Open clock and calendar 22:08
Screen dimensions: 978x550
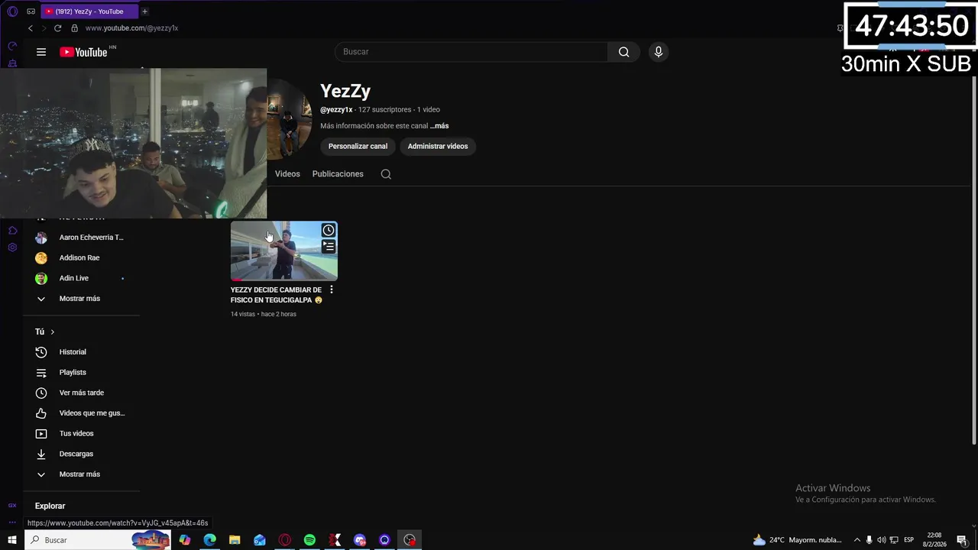934,540
